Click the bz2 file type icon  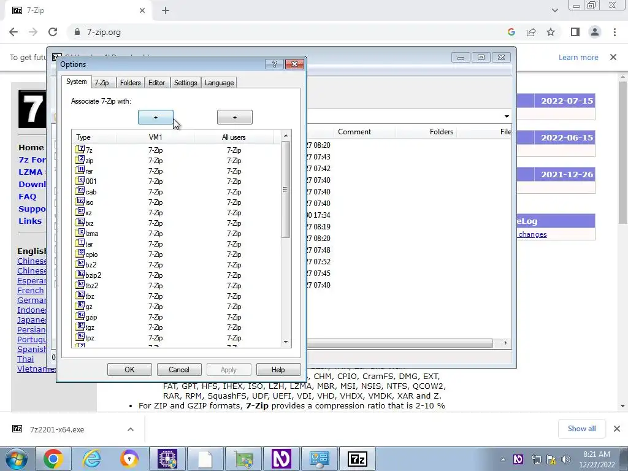80,264
